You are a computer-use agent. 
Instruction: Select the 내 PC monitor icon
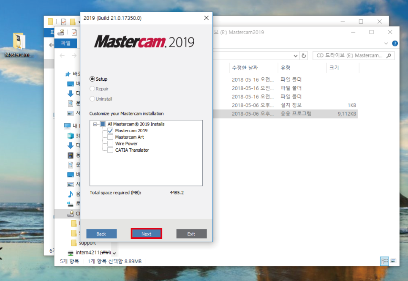pos(67,126)
